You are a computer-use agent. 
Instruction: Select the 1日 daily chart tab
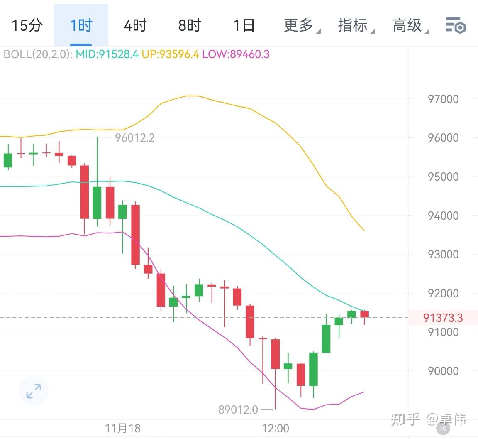(244, 26)
